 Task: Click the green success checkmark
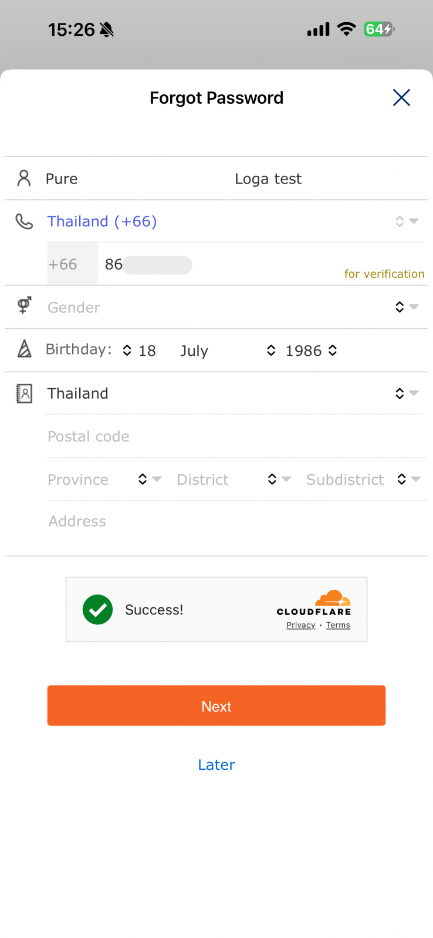point(98,610)
